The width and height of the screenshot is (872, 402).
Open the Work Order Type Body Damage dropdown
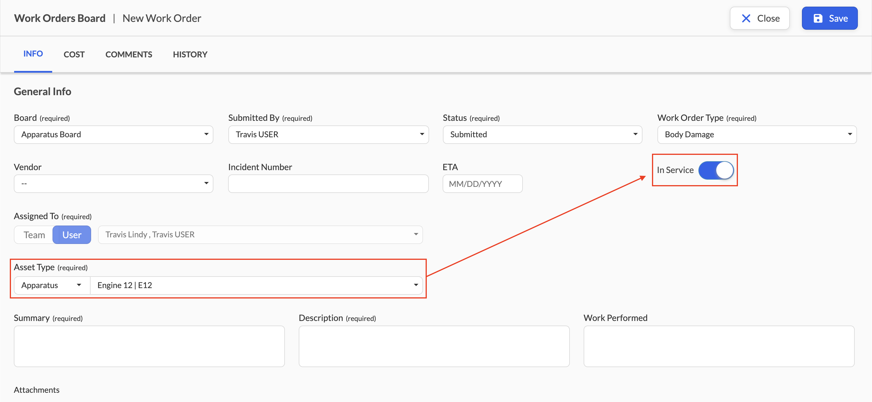[x=757, y=134]
